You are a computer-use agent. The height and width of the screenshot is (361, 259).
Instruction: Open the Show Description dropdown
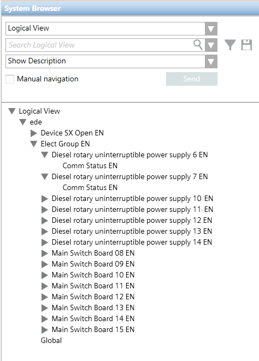click(x=111, y=61)
